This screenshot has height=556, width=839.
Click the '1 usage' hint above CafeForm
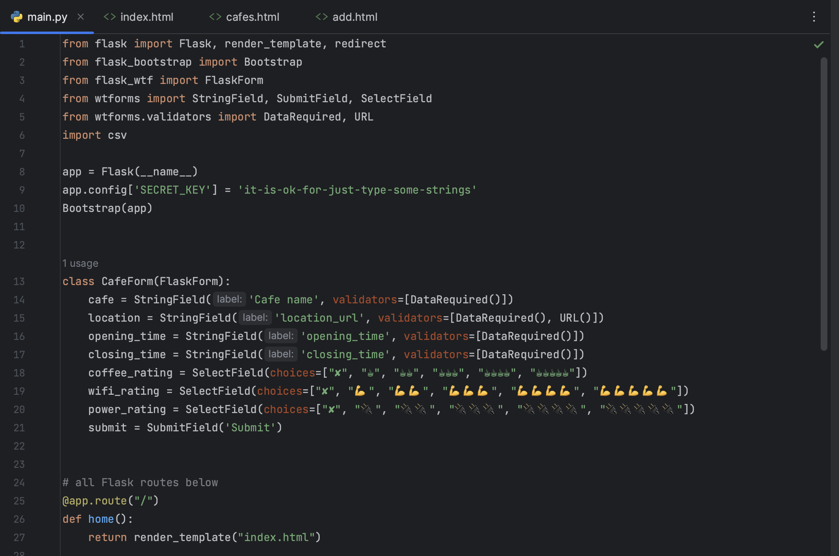tap(80, 263)
